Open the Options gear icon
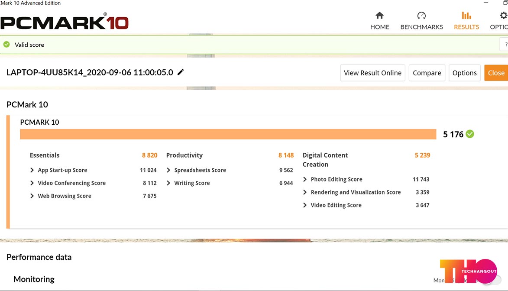Viewport: 508px width, 291px height. (504, 15)
